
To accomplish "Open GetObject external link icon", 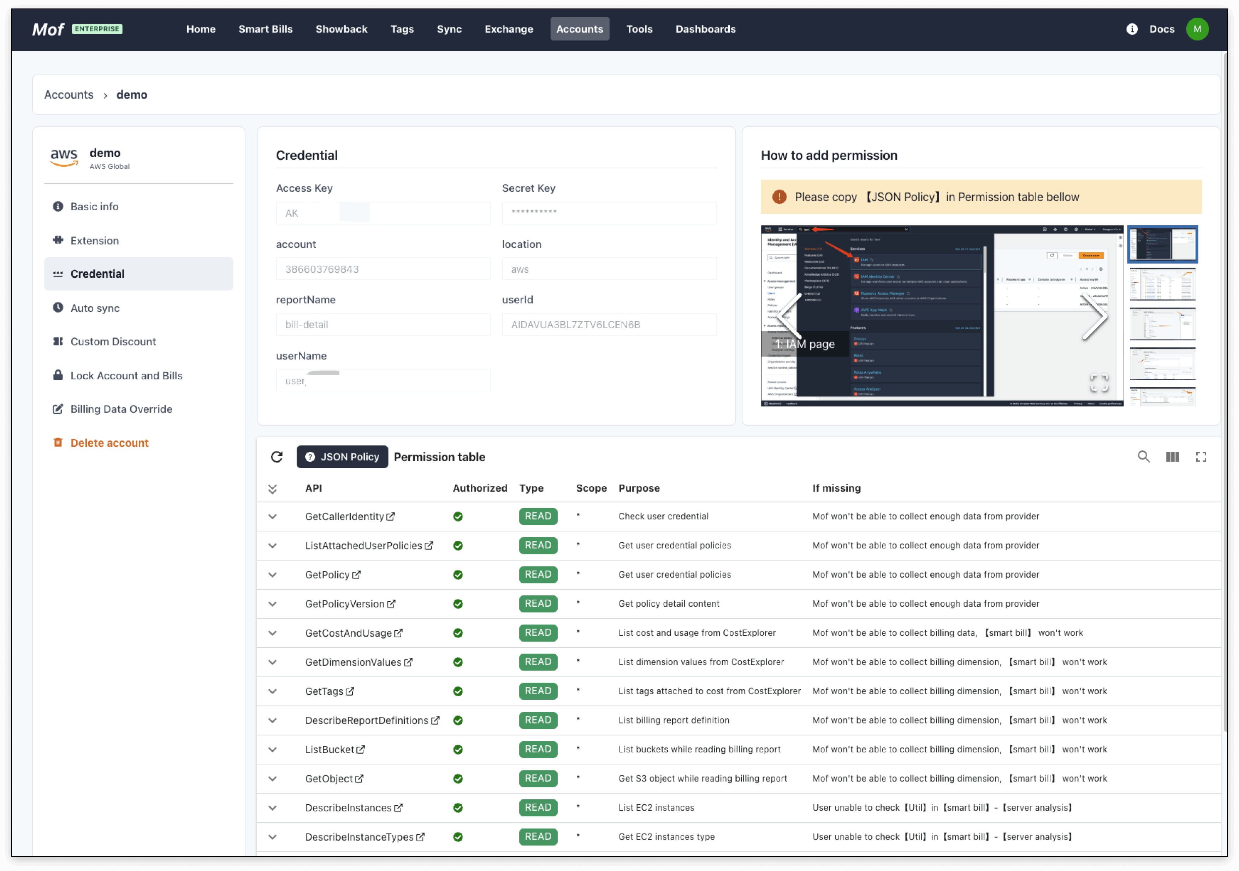I will [360, 779].
